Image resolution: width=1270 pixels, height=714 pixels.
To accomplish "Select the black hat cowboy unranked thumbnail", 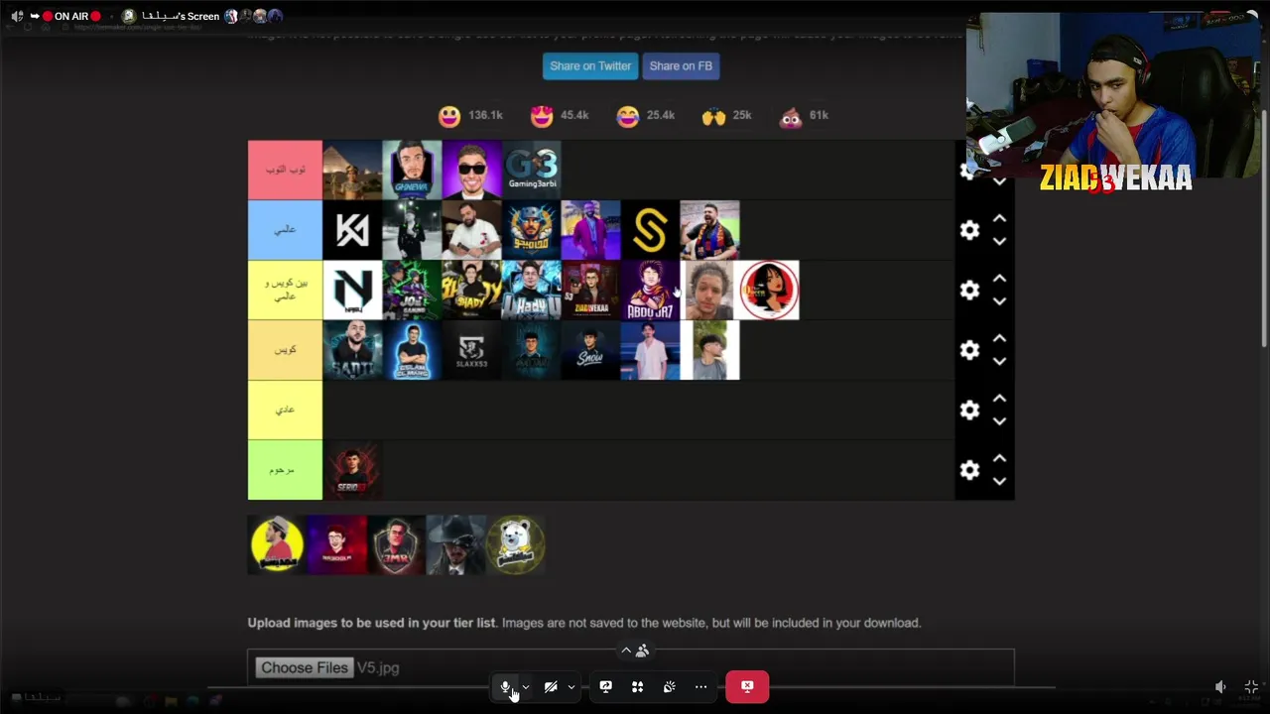I will pos(455,544).
